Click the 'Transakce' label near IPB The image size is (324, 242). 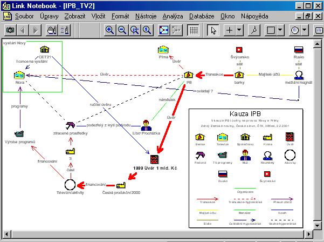(x=214, y=75)
